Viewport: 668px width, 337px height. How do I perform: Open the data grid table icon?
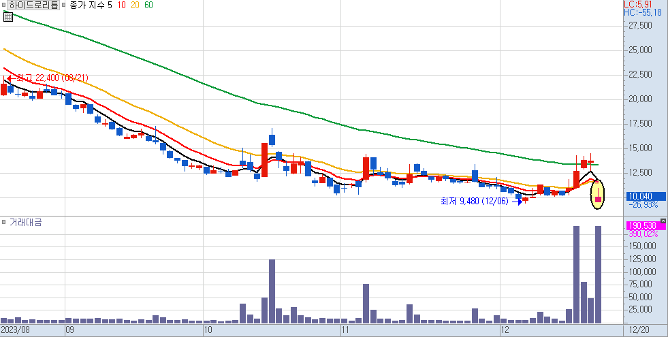coord(7,17)
